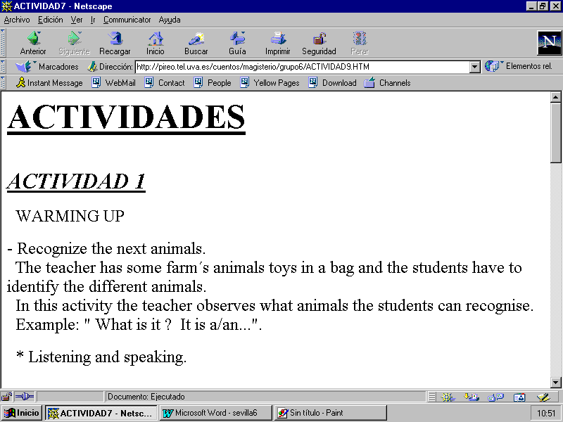Open Instant Message from personal toolbar

pyautogui.click(x=49, y=83)
